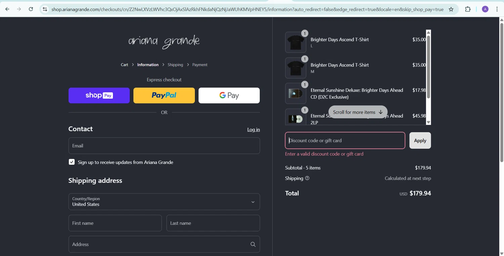Click 'Subtotal · 5 items' text
The image size is (504, 256).
tap(303, 168)
